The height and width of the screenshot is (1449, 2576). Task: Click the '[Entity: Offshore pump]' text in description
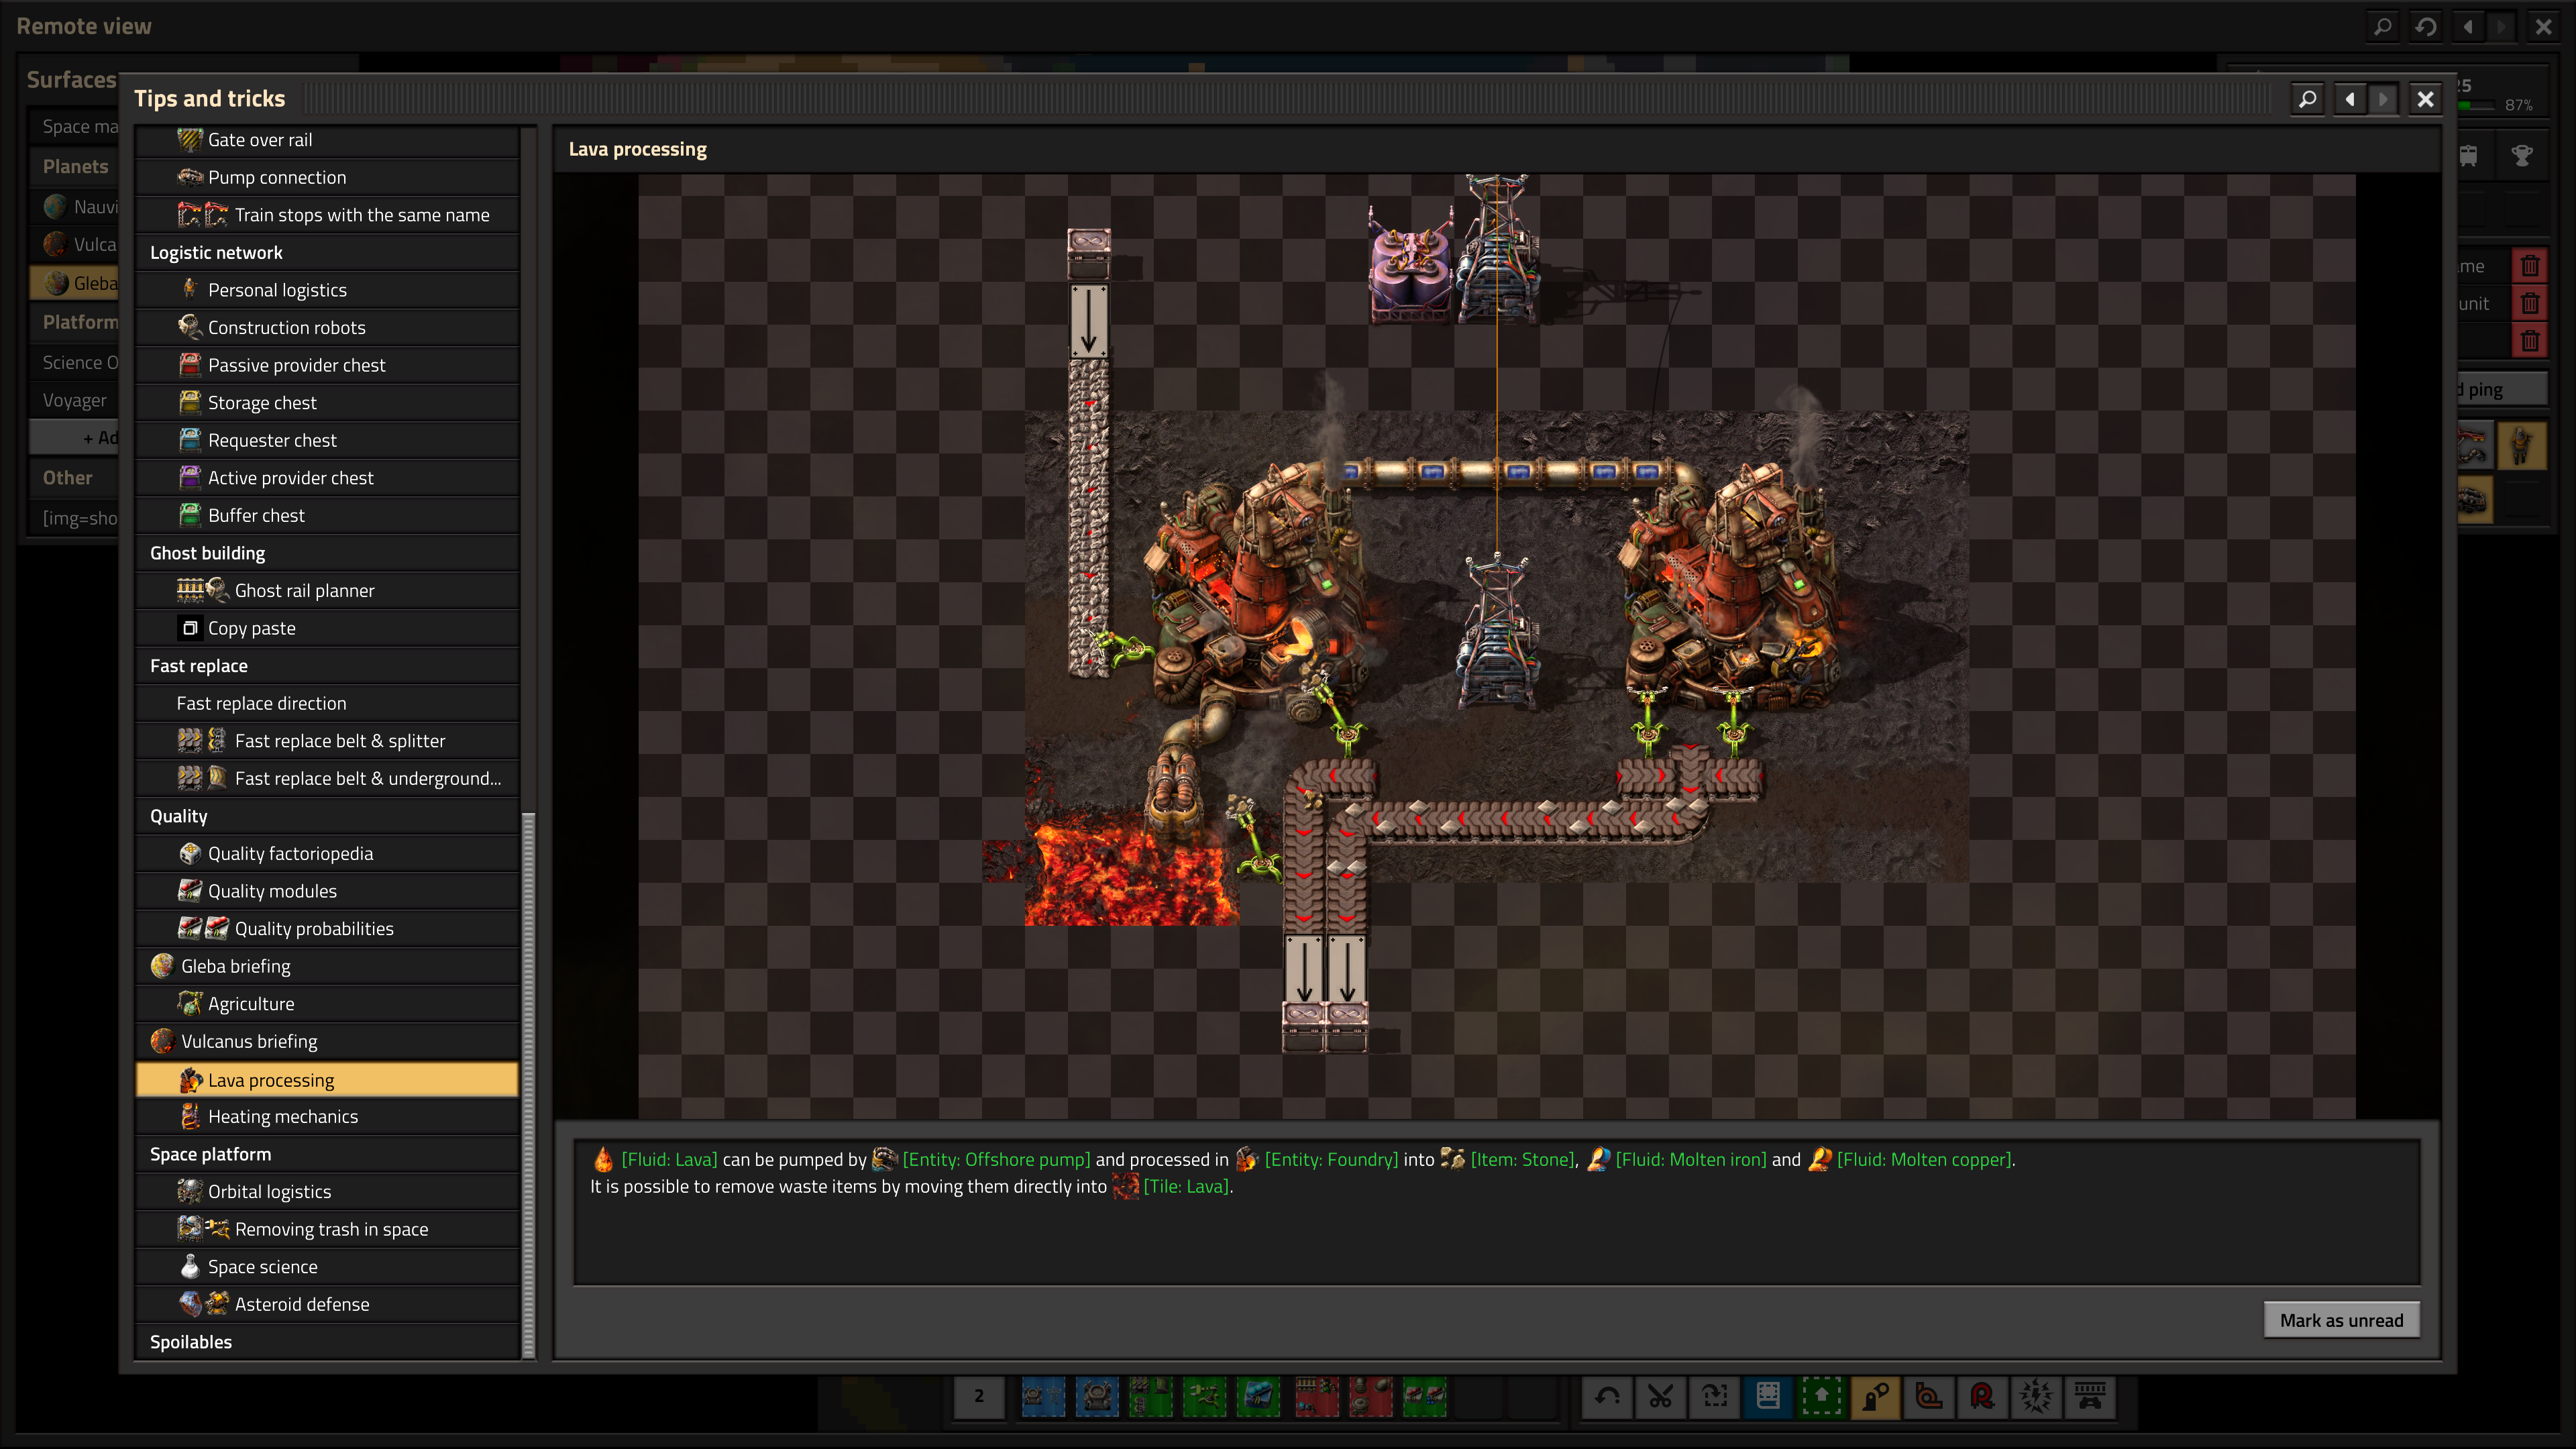[x=996, y=1160]
